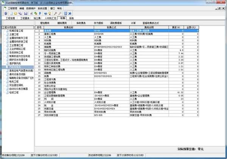The height and width of the screenshot is (159, 227).
Task: Click the 存为模板 button
Action: tap(99, 23)
